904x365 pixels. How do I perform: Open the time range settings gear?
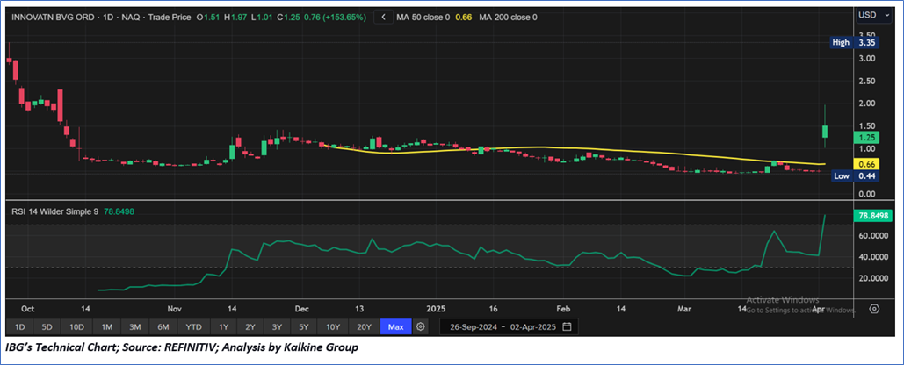tap(421, 327)
